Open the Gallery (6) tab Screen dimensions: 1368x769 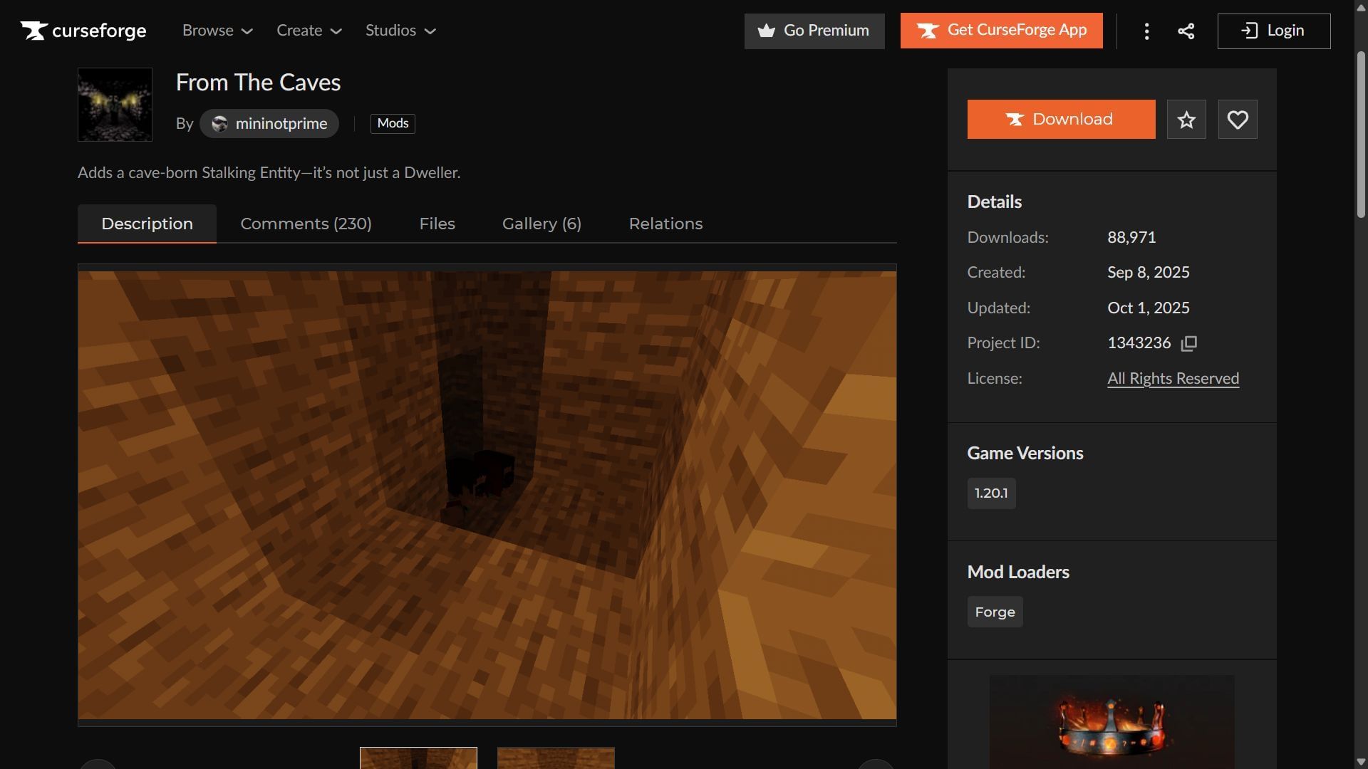[541, 224]
